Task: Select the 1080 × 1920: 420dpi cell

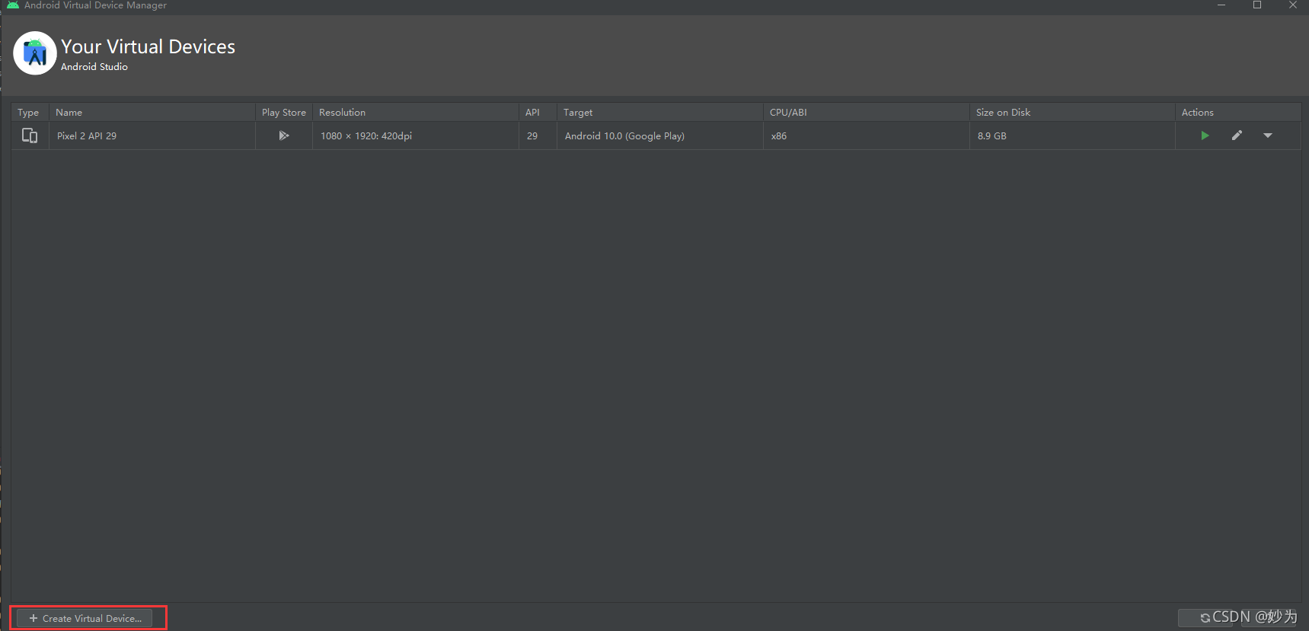Action: [x=416, y=135]
